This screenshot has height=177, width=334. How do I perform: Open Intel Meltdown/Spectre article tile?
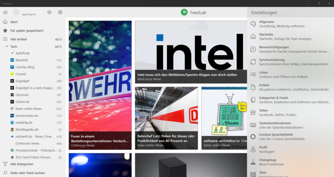[191, 52]
